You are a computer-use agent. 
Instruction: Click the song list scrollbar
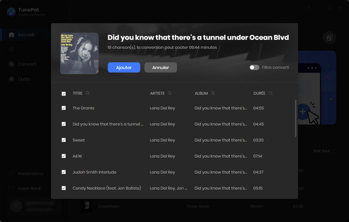pyautogui.click(x=296, y=118)
